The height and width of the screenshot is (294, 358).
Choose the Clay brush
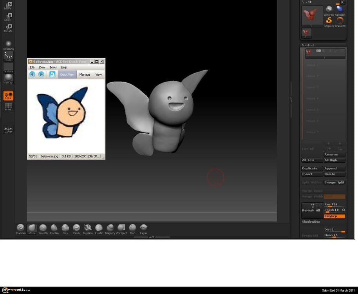click(65, 228)
